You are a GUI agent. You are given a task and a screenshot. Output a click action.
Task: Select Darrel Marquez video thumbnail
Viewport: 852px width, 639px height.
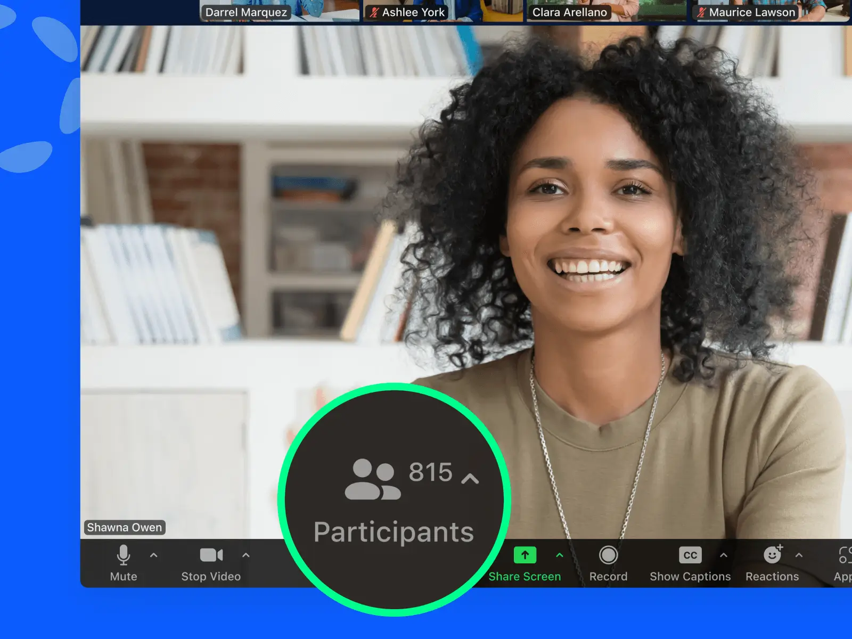(x=280, y=11)
